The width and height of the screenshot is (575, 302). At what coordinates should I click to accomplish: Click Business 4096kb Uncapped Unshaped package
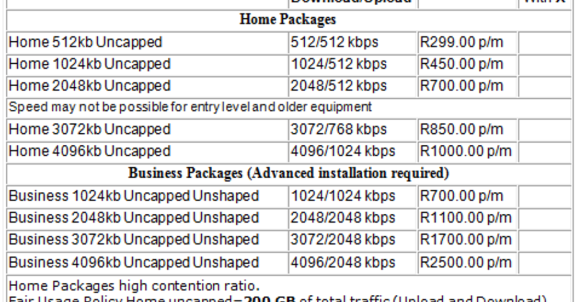pyautogui.click(x=134, y=262)
